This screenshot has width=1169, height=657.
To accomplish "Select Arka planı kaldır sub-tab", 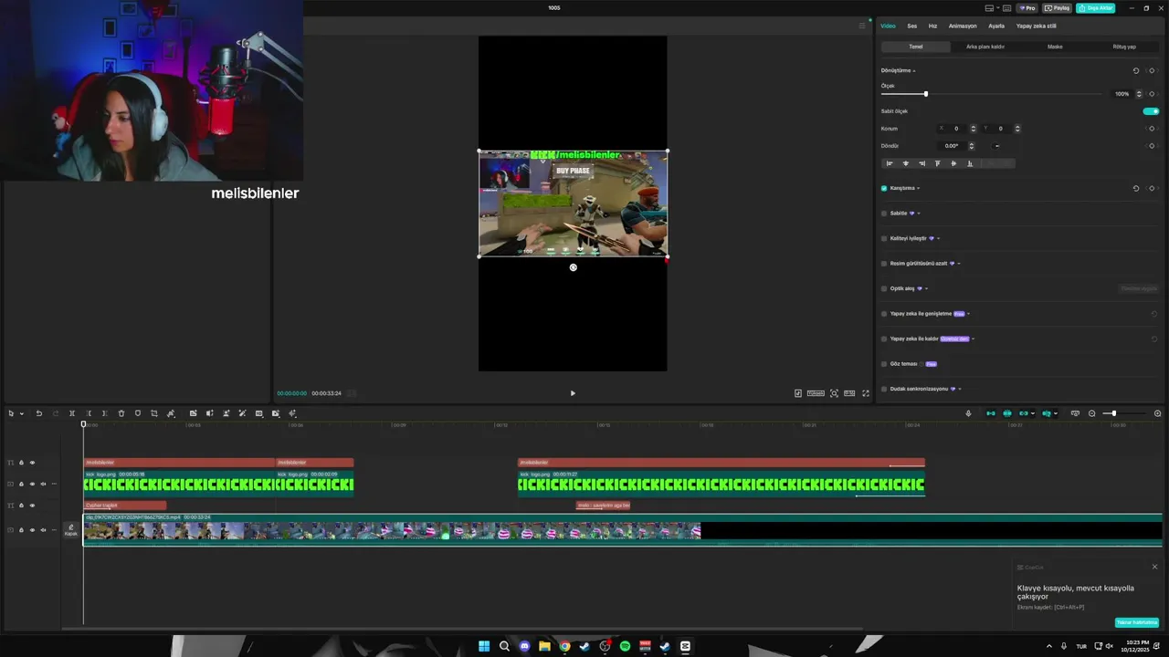I will coord(985,47).
